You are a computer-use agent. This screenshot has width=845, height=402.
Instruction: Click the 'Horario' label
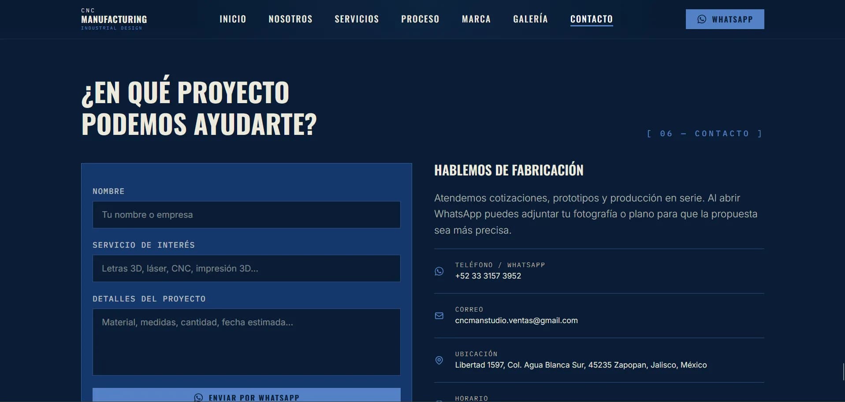click(471, 398)
